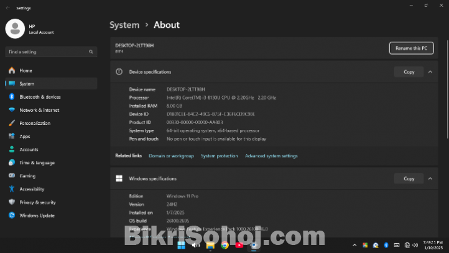Click the Privacy & security shield icon
Screen dimensions: 449x253
12,202
